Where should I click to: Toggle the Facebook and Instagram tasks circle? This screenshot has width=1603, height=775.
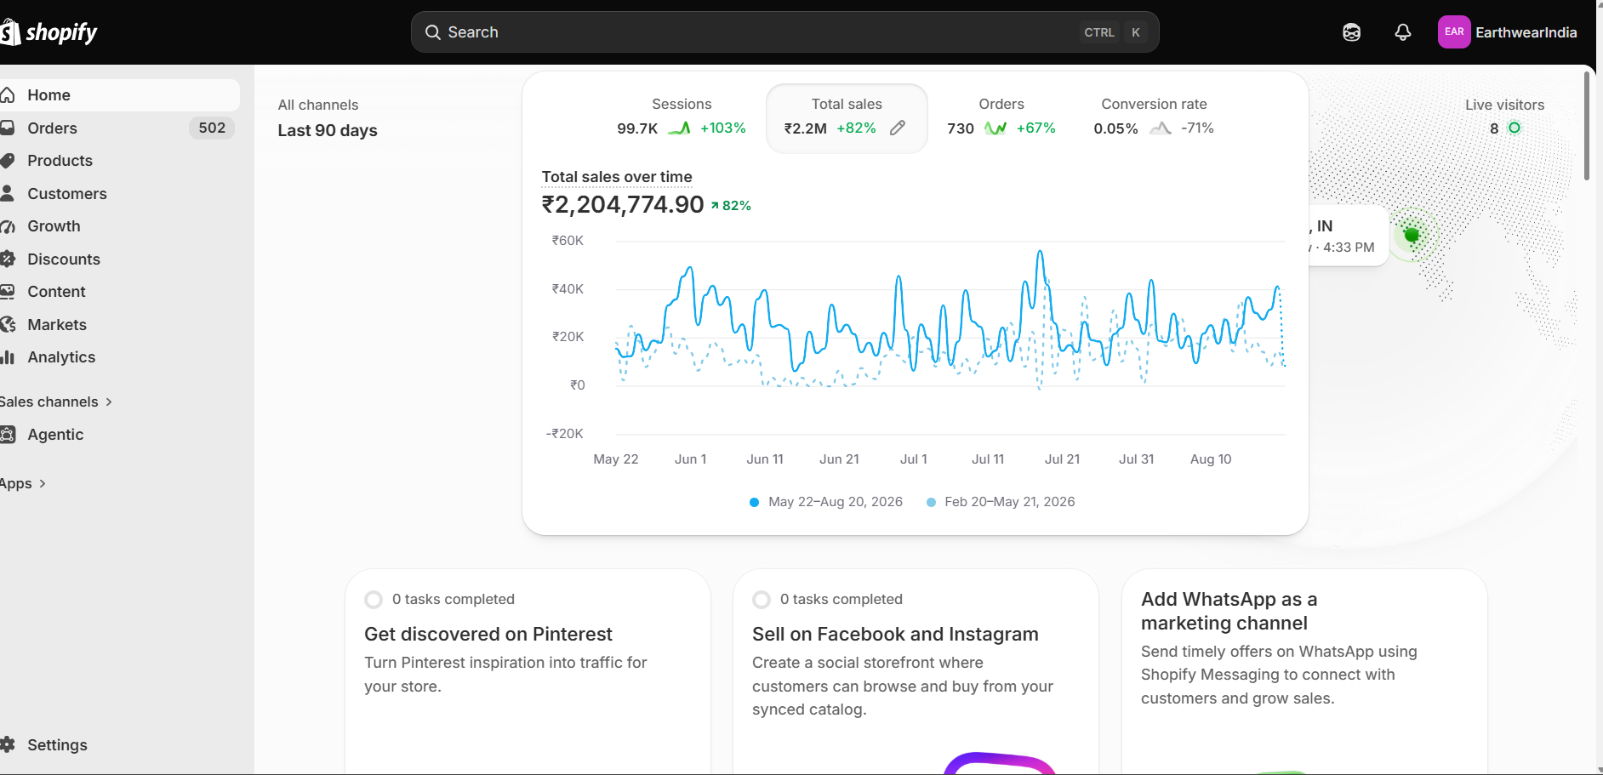pos(762,600)
